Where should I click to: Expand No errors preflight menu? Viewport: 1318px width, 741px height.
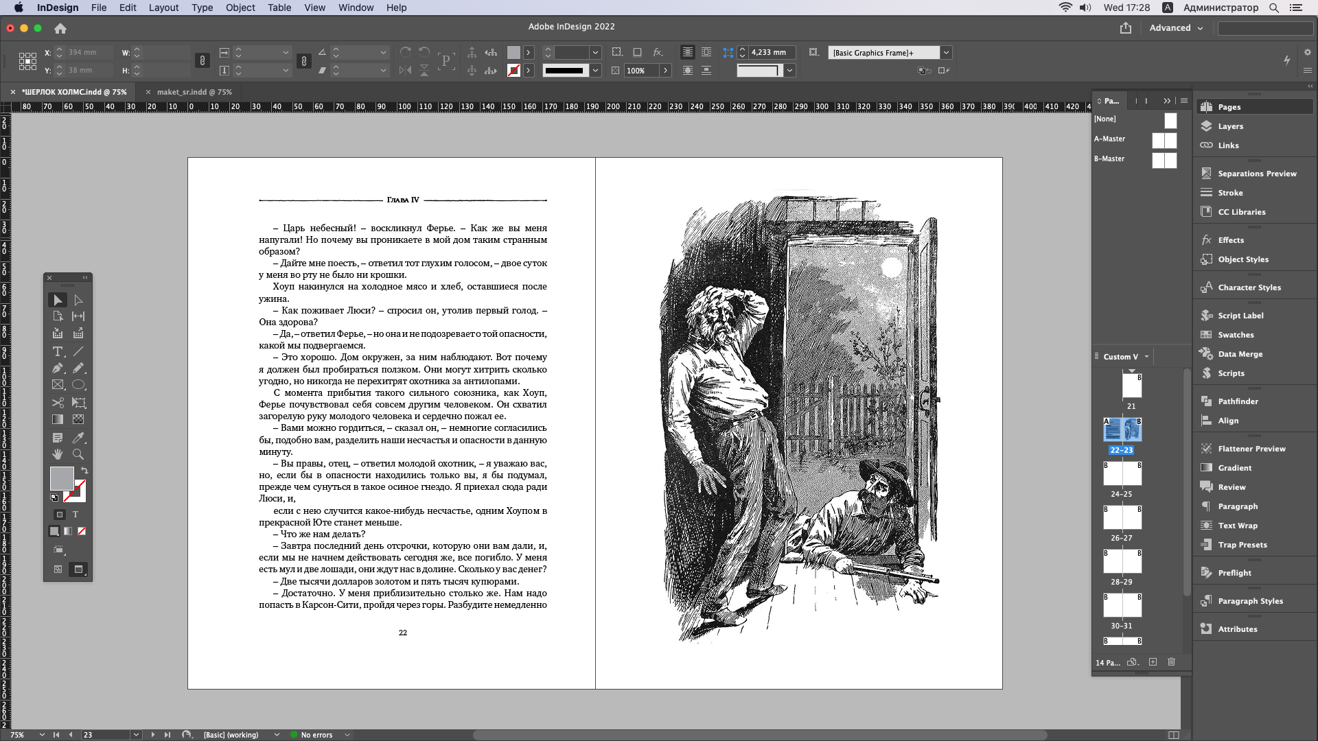[x=347, y=735]
